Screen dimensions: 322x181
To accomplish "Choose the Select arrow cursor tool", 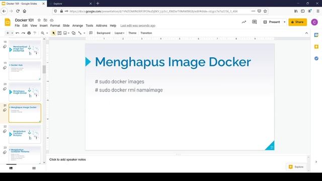I will 54,33.
